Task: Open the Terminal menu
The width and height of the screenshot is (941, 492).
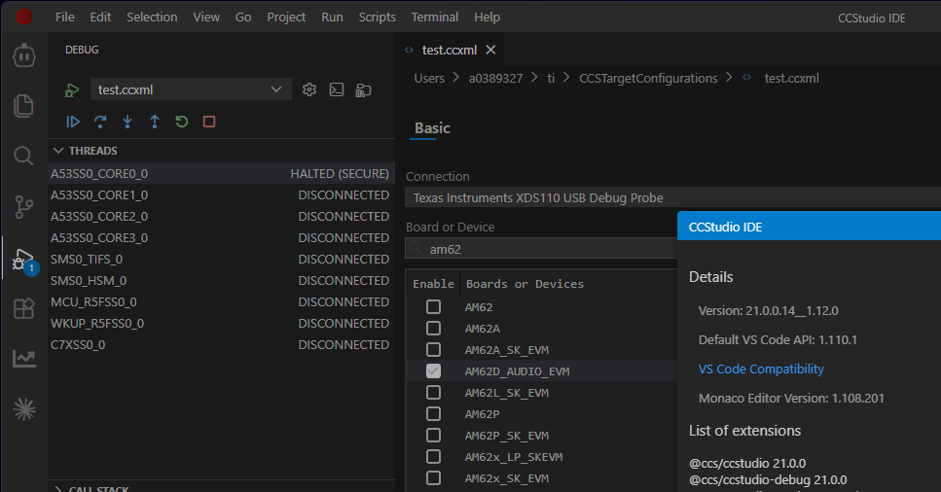Action: [434, 17]
